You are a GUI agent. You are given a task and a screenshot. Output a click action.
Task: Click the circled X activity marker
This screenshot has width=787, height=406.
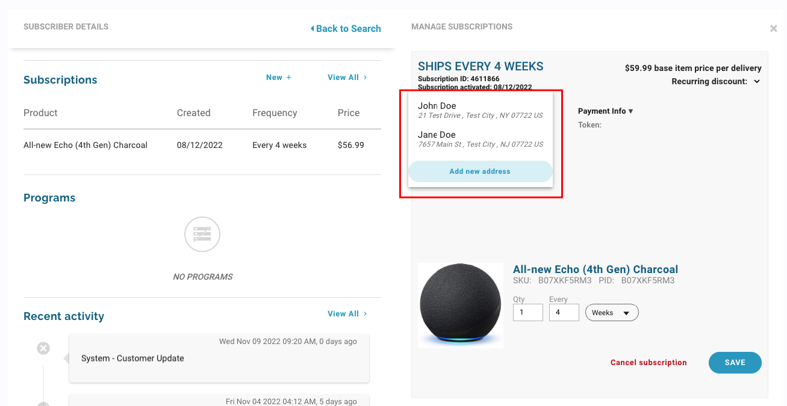(x=43, y=348)
